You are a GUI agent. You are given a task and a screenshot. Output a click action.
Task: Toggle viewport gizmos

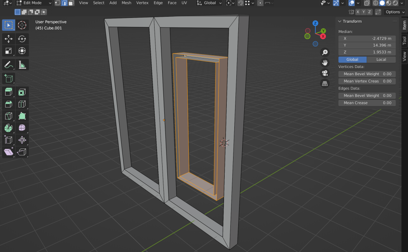click(x=336, y=3)
